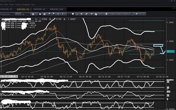Close the inner chart window
176x110 pixels.
pyautogui.click(x=175, y=8)
